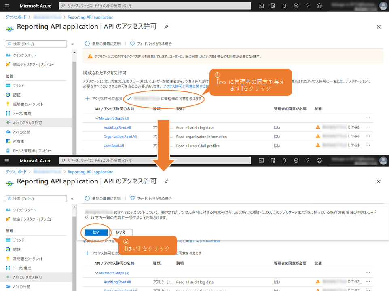Screen dimensions: 389x291
Task: Click warning icon on AuditLog.Read.All row, upper screenshot
Action: 318,127
